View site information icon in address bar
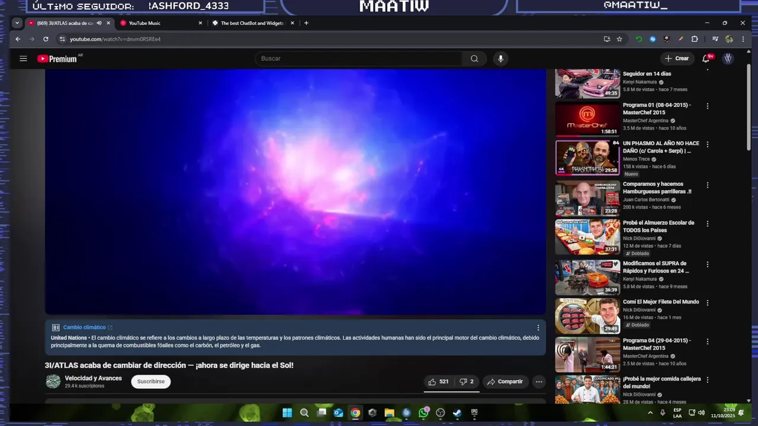 (x=62, y=39)
